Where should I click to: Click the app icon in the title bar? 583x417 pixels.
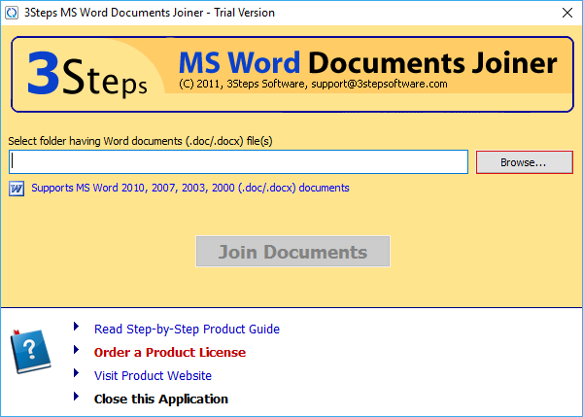(12, 13)
